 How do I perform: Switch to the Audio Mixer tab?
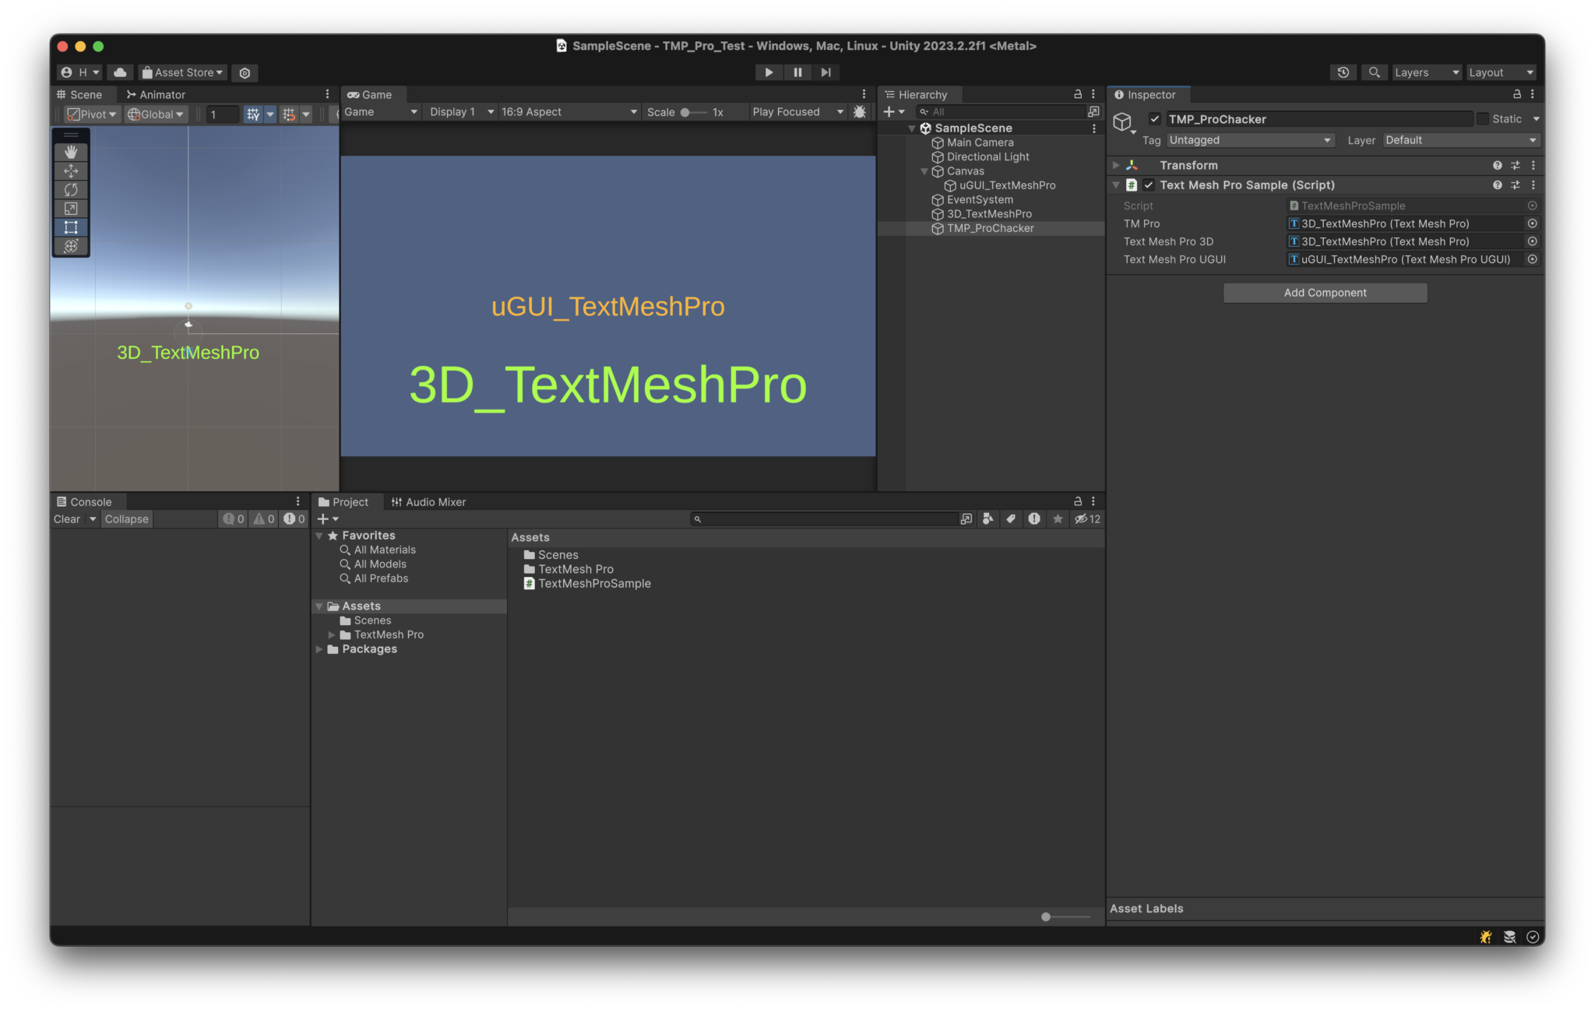(x=428, y=501)
